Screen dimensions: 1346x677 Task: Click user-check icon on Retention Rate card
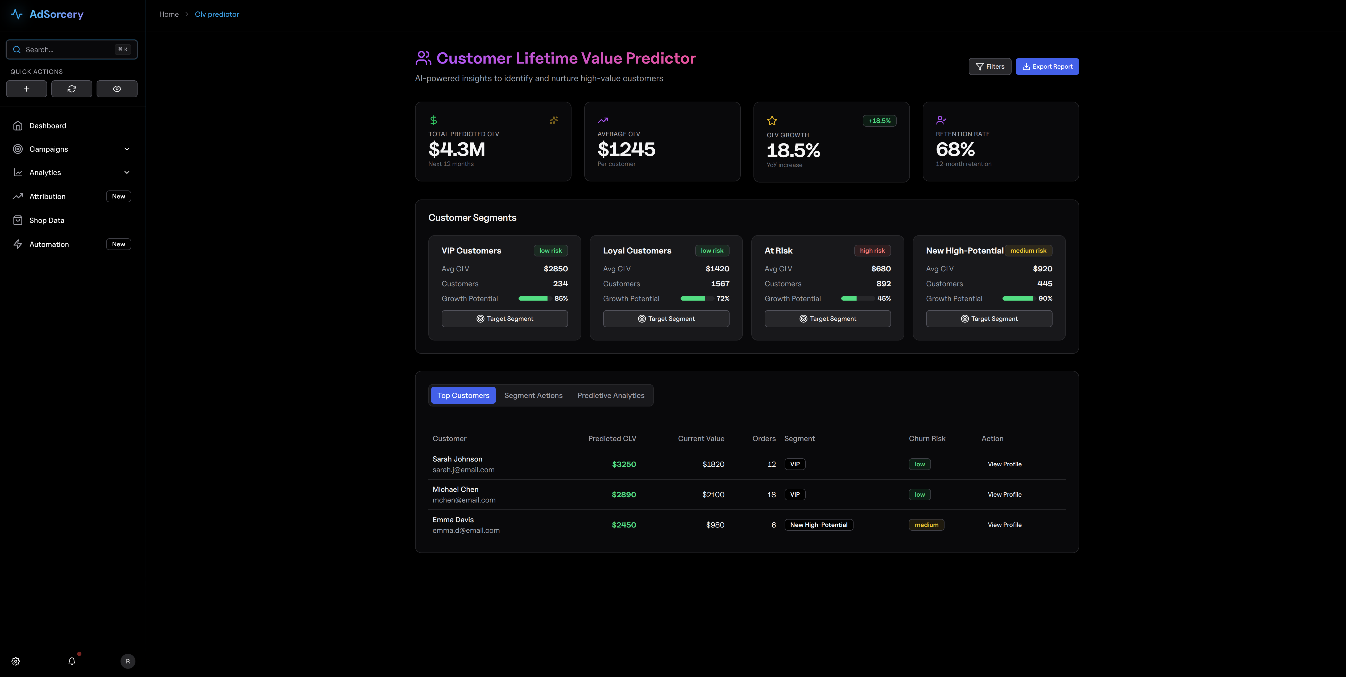(x=941, y=120)
